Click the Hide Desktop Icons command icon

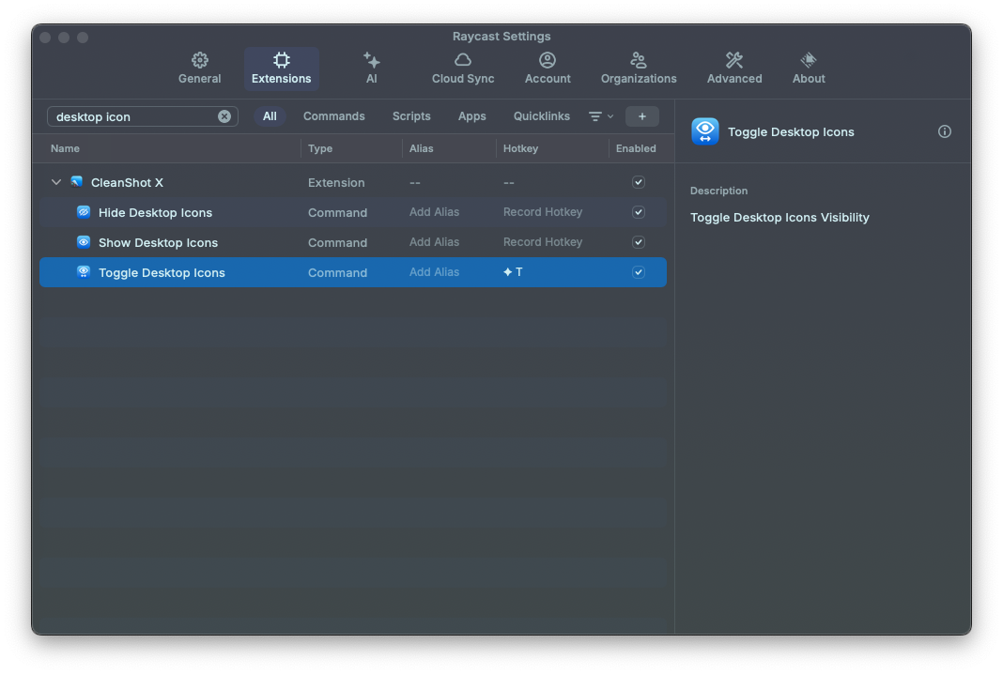tap(84, 211)
